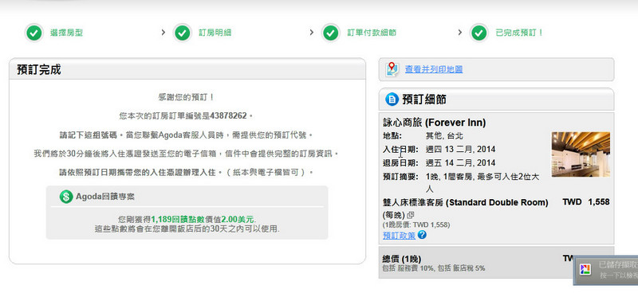Click the room price TWD 1,558
Viewport: 638px width, 301px height.
click(586, 202)
